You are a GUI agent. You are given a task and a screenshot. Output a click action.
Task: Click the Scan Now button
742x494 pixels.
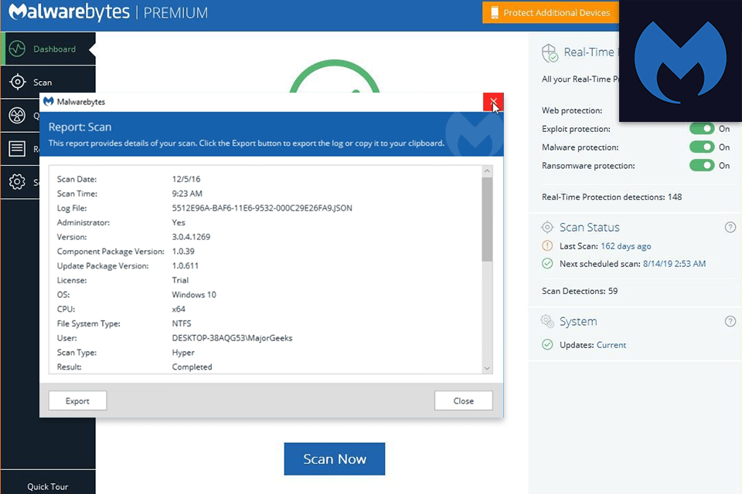pyautogui.click(x=335, y=459)
